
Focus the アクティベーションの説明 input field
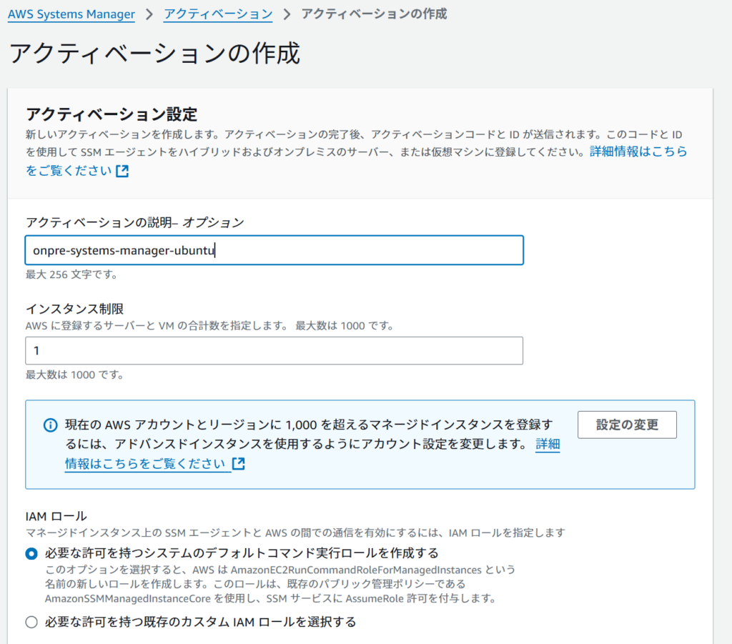click(274, 251)
